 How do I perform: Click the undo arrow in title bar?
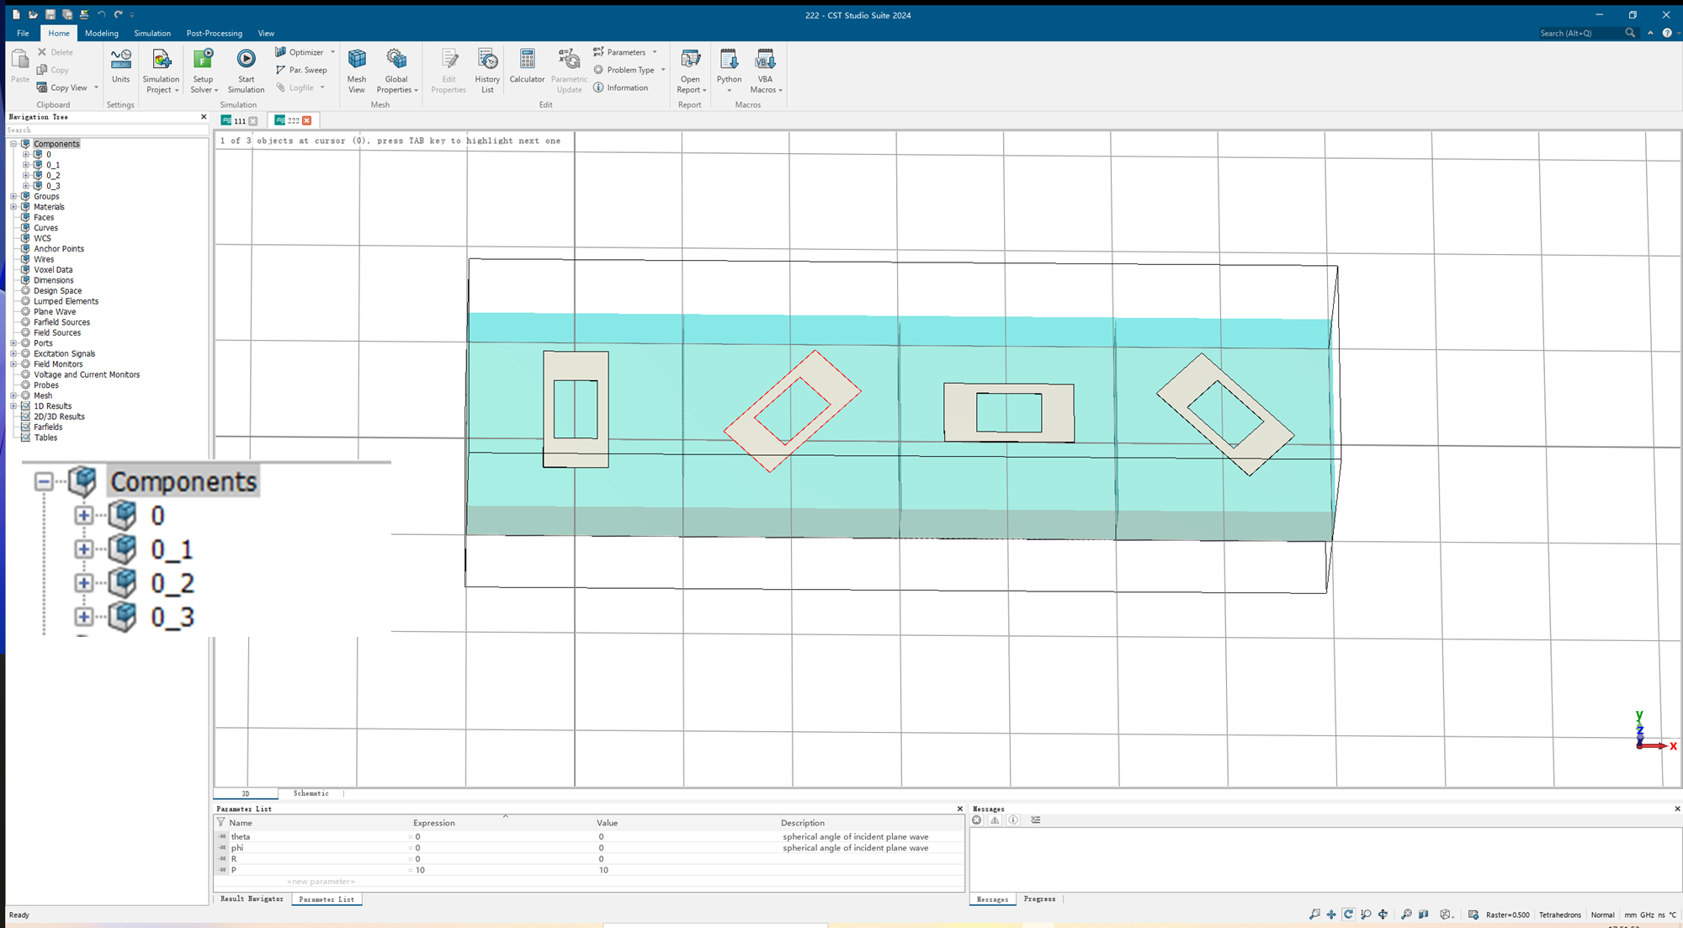coord(101,14)
